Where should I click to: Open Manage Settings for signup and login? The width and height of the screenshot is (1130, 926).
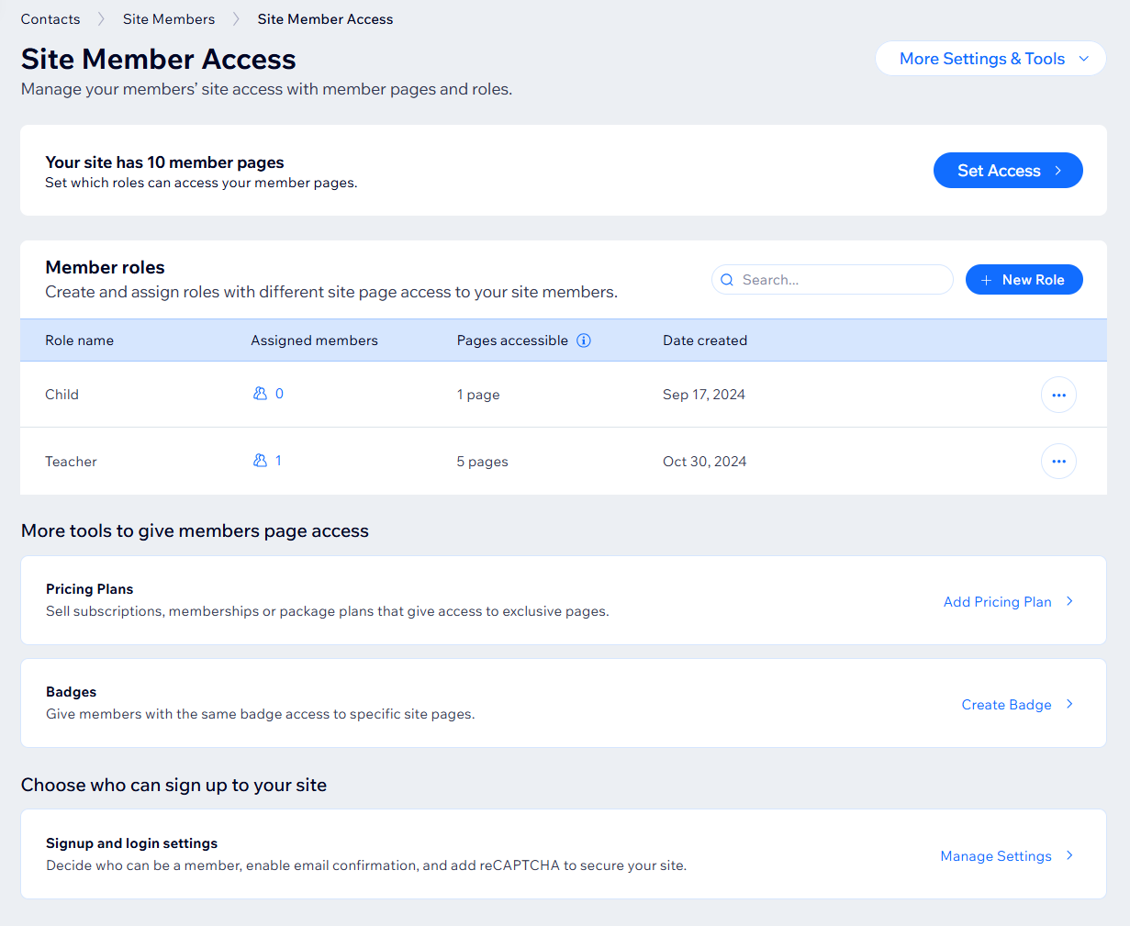995,856
